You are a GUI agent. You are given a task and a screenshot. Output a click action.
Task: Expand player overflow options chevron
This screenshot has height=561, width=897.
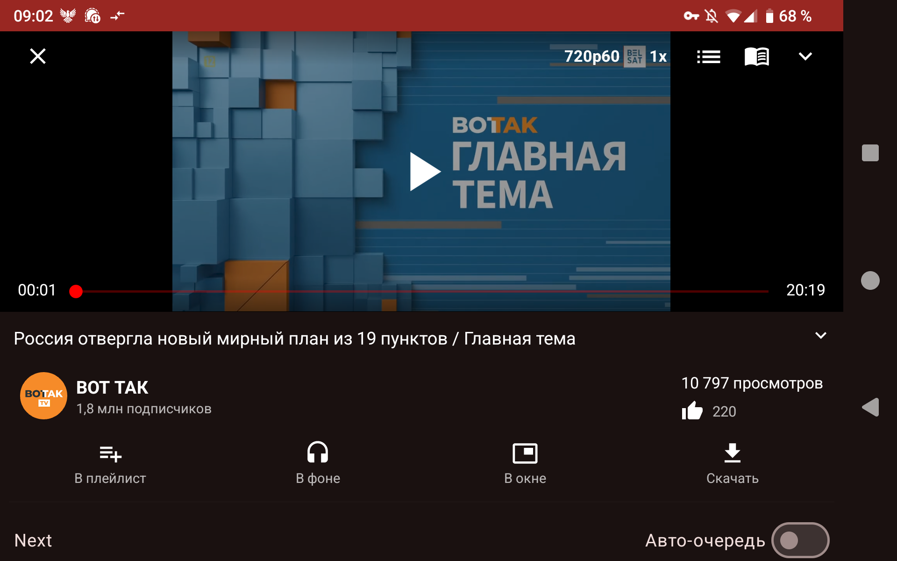click(x=805, y=57)
